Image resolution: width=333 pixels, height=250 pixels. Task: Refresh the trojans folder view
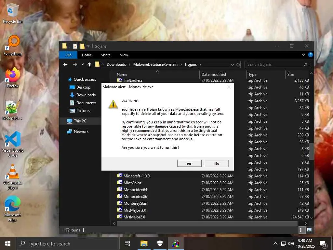[x=238, y=64]
